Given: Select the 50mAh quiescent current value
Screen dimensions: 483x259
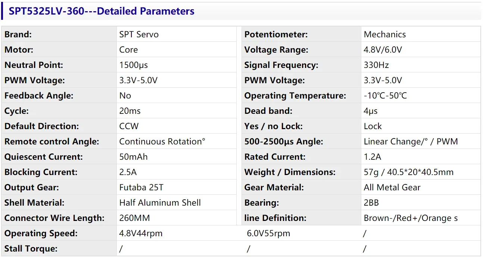Looking at the screenshot, I should point(133,157).
